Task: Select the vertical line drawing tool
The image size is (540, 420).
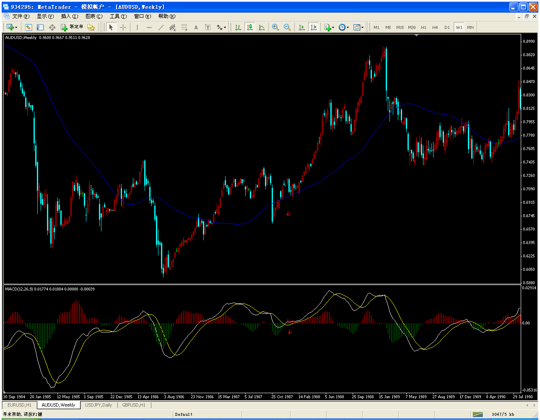Action: pos(137,27)
